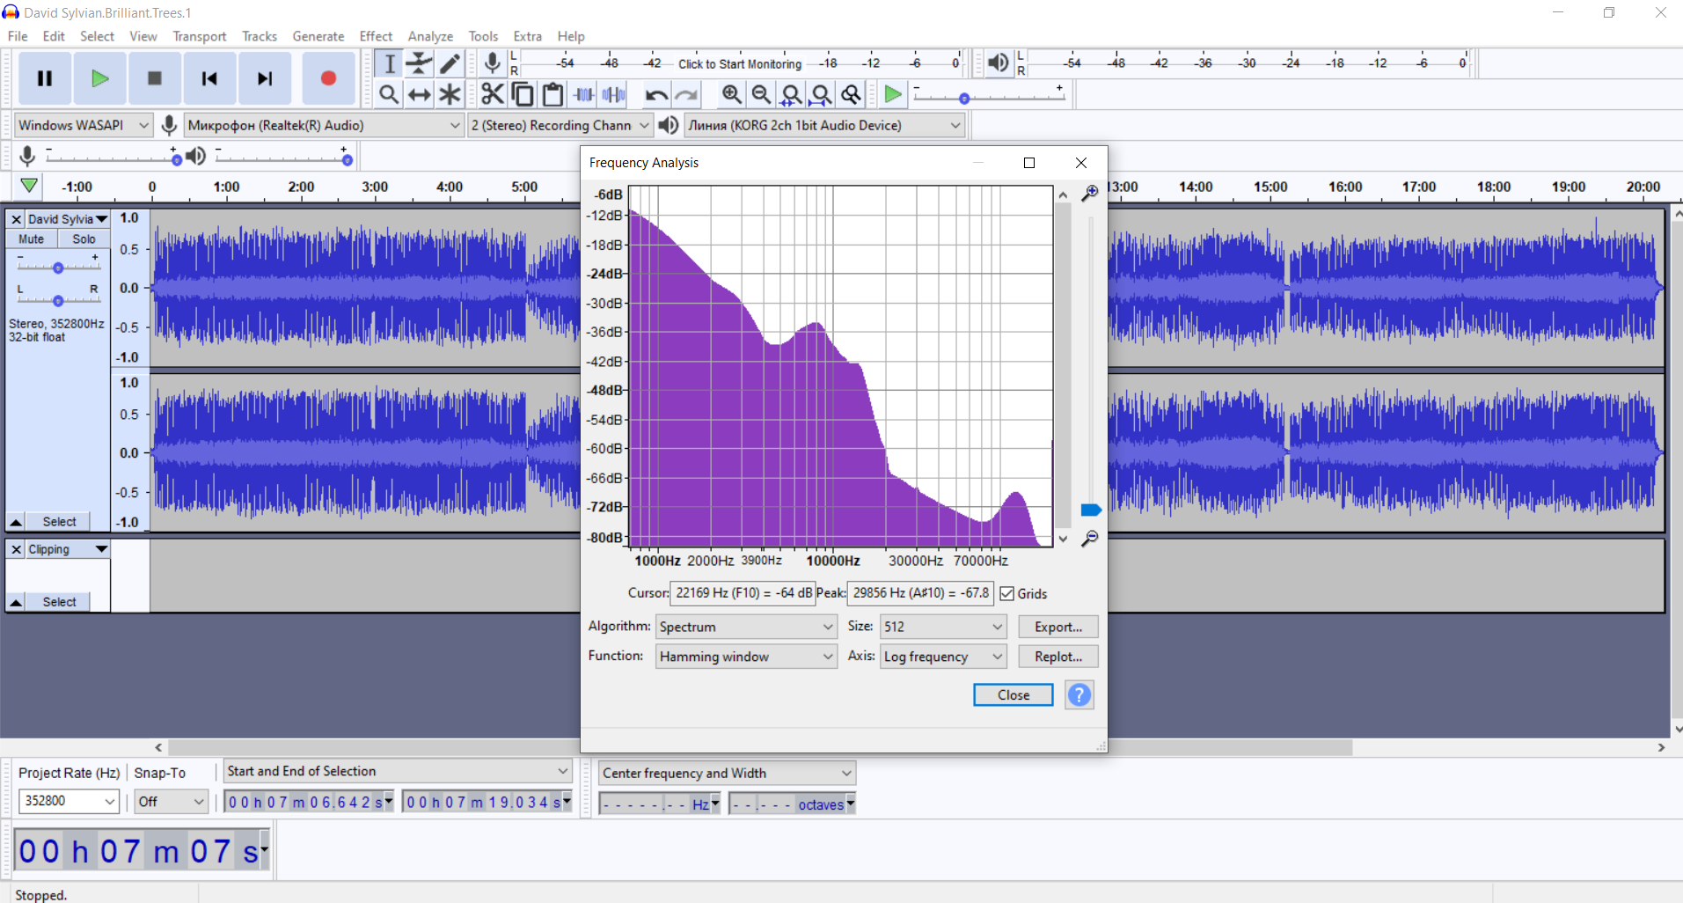Viewport: 1683px width, 903px height.
Task: Click the green Play-at-Speed button
Action: pyautogui.click(x=893, y=94)
